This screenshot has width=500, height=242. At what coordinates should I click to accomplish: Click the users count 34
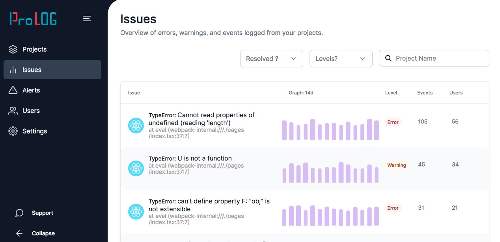(x=455, y=164)
